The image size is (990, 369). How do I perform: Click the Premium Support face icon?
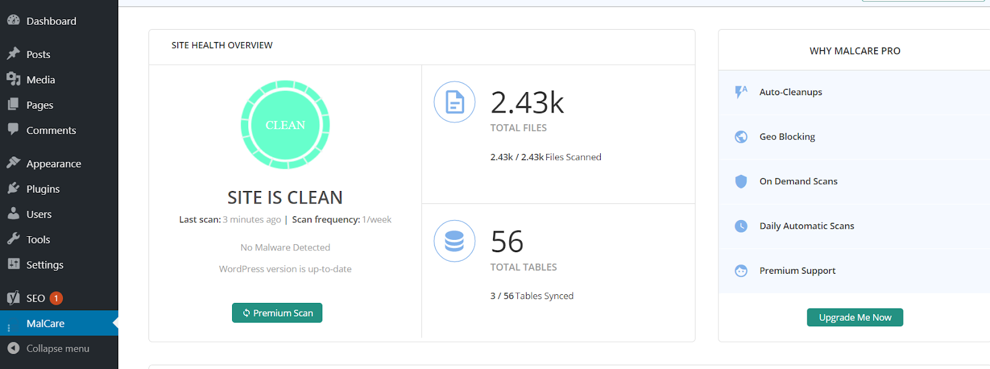click(741, 271)
